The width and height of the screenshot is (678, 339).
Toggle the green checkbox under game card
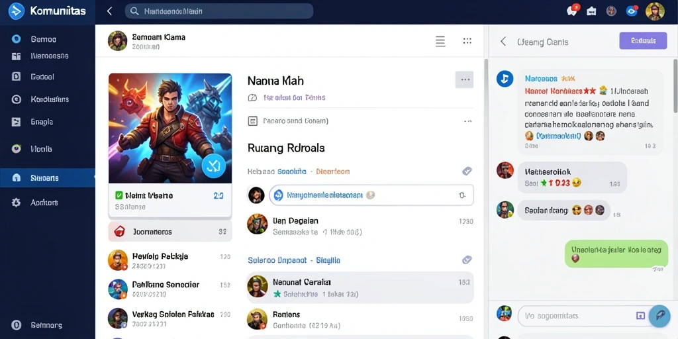pos(119,196)
